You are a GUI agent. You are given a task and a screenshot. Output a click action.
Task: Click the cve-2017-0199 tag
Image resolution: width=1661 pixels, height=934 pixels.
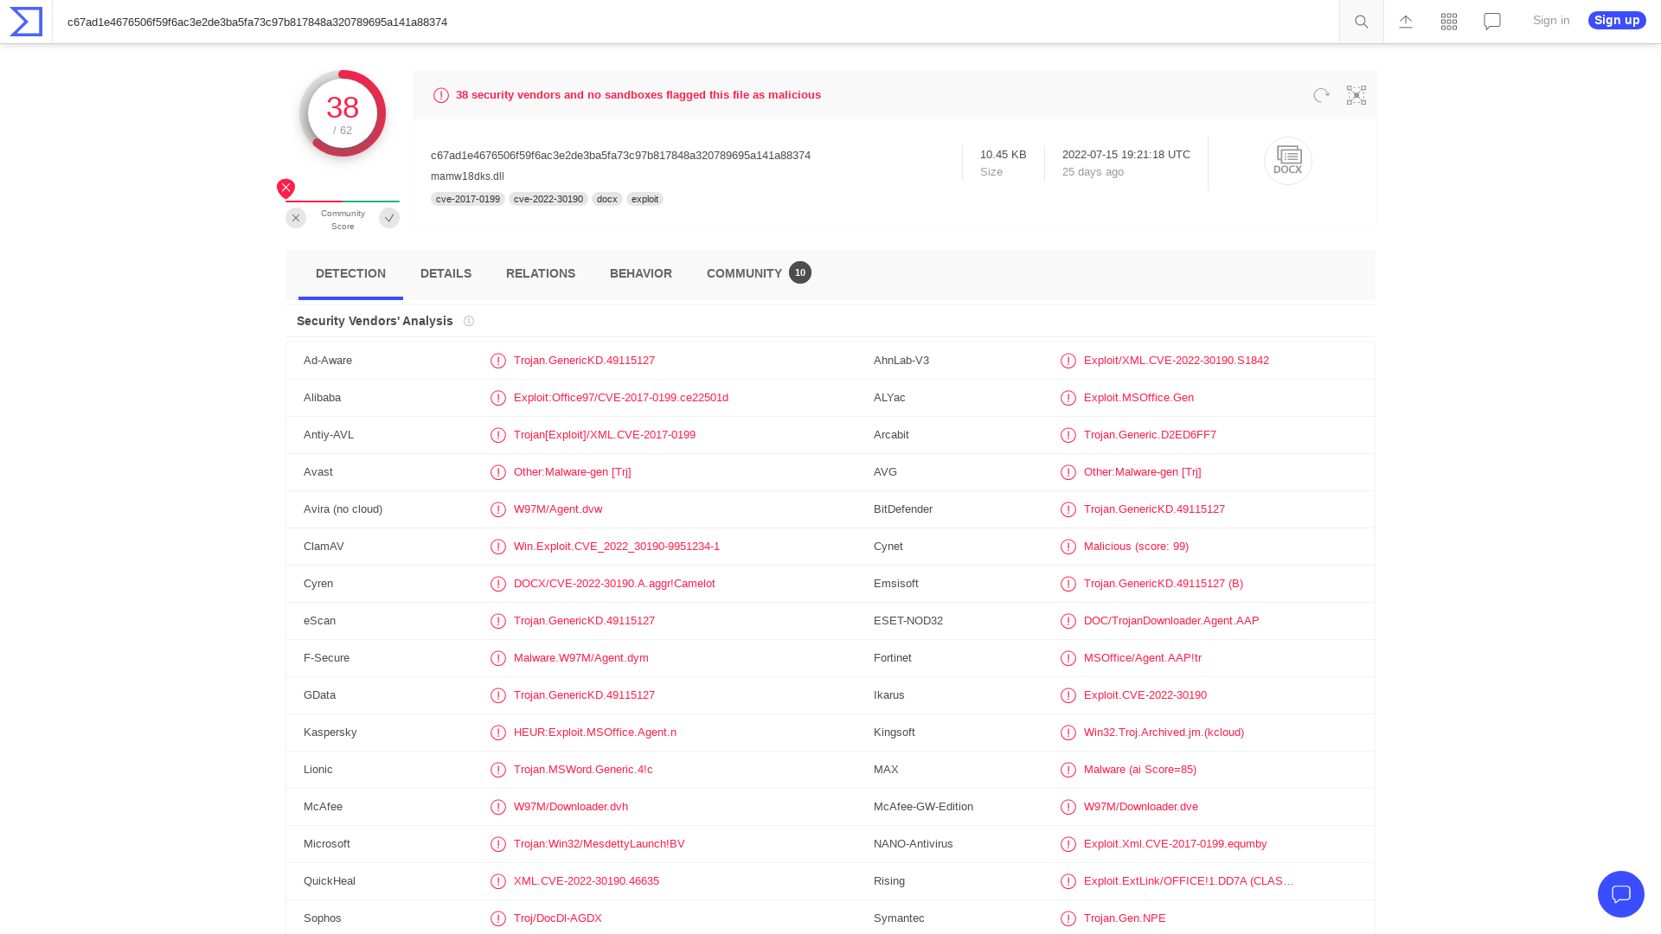(x=467, y=198)
